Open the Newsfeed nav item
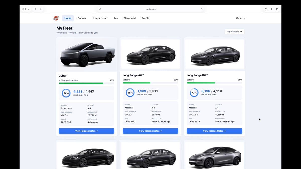 tap(130, 18)
